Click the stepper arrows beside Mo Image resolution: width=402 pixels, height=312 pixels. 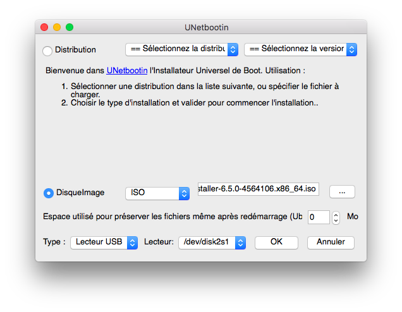[336, 217]
